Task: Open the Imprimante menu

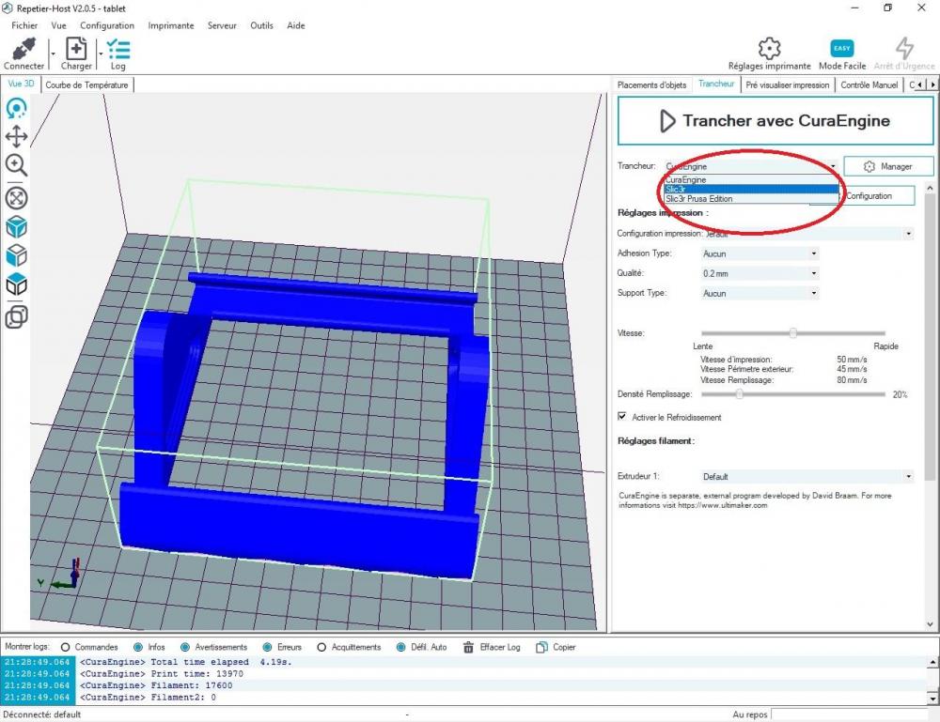Action: 171,25
